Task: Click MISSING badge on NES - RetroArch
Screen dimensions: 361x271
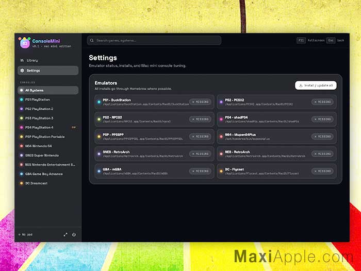Action: pyautogui.click(x=322, y=154)
